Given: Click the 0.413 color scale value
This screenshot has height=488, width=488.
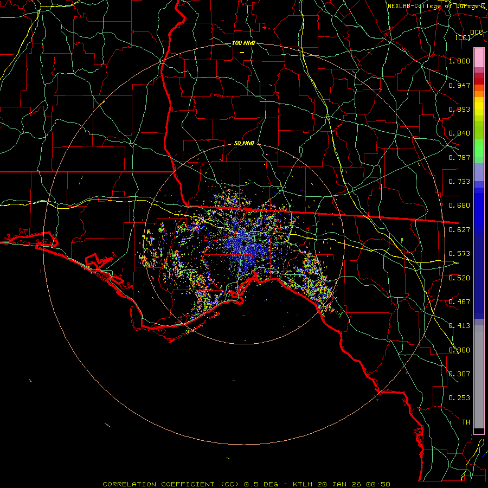Looking at the screenshot, I should click(x=459, y=326).
